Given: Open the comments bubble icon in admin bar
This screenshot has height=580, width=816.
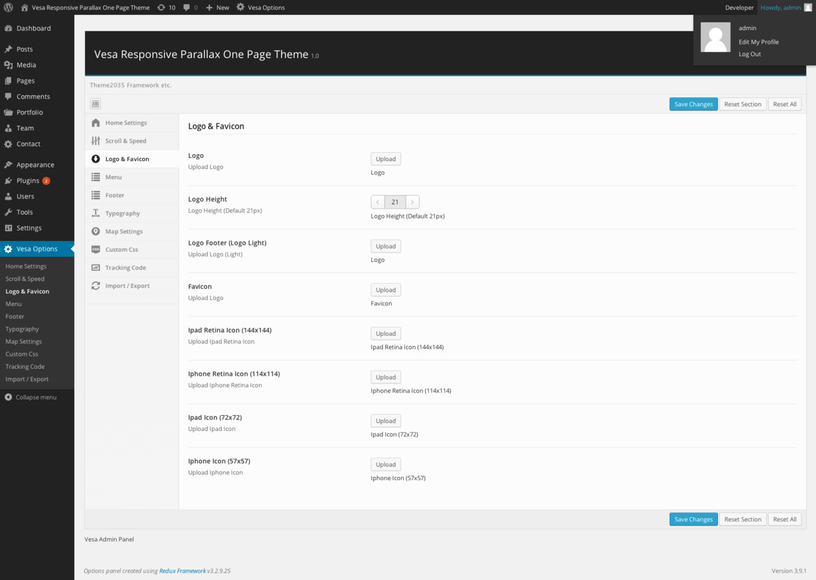Looking at the screenshot, I should point(186,8).
